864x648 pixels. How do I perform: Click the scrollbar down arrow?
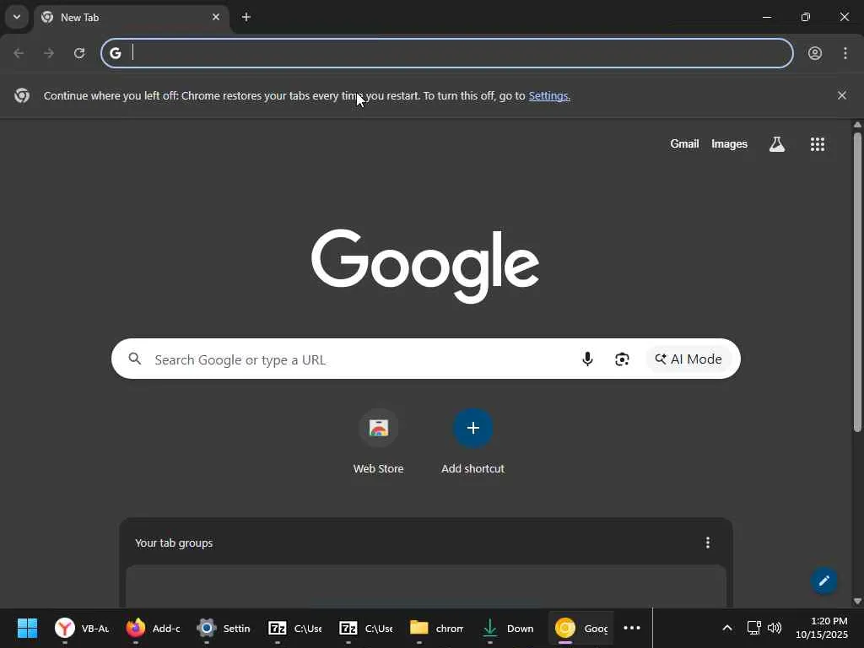857,601
